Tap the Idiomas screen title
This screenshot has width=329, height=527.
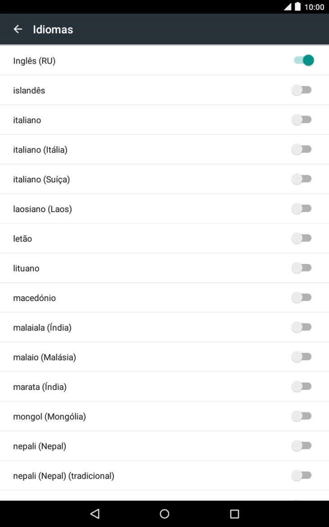[x=53, y=30]
